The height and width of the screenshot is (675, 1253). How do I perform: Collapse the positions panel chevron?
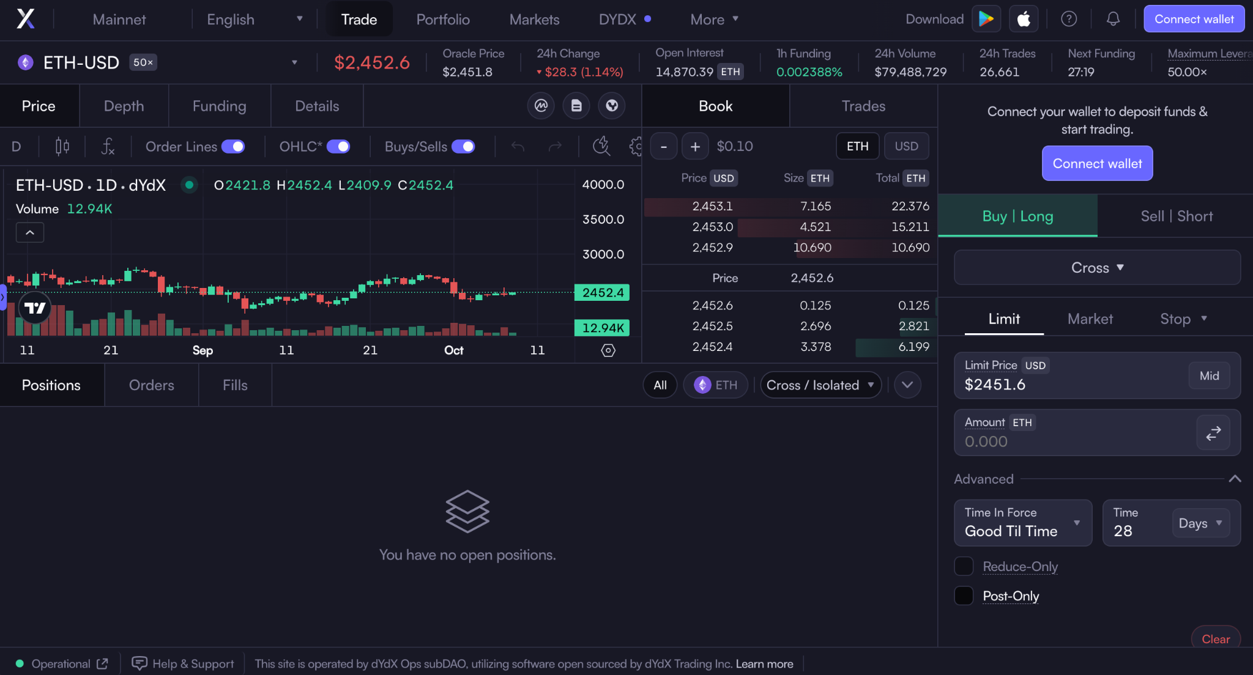(907, 385)
